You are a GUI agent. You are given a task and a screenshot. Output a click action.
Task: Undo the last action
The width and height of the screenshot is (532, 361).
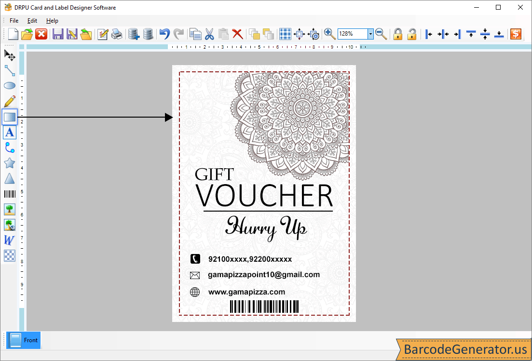click(x=164, y=34)
